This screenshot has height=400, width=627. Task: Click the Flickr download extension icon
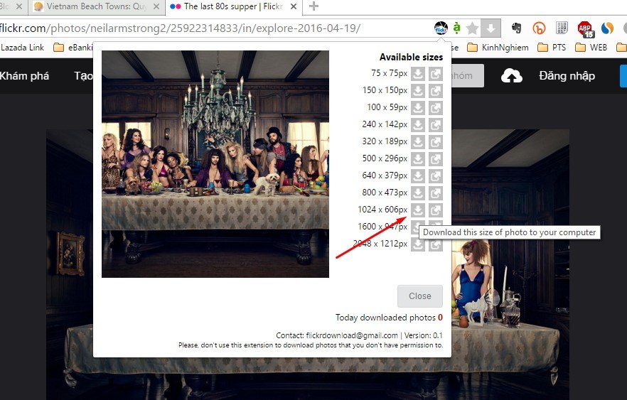click(x=441, y=28)
